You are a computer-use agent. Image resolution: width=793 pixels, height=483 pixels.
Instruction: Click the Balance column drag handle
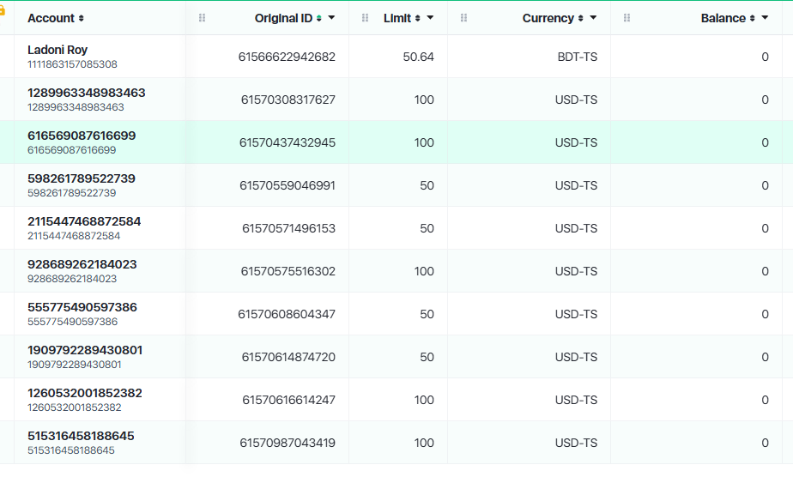click(x=627, y=18)
